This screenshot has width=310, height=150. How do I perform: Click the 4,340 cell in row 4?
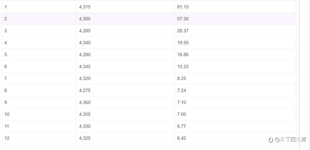[125, 43]
